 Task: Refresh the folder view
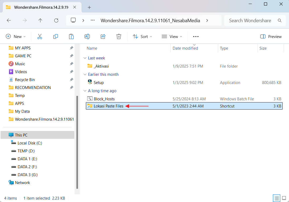coord(56,20)
